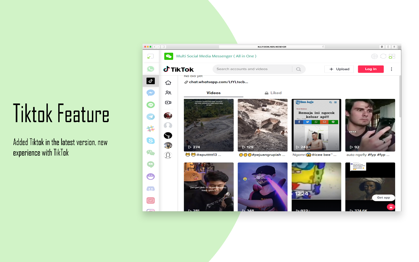Screen dimensions: 419x262
Task: Switch to the Videos tab
Action: [213, 93]
